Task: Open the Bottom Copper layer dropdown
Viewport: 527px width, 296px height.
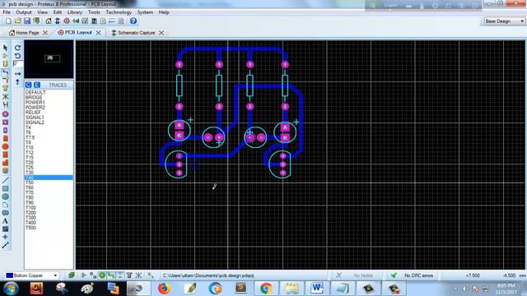Action: coord(55,275)
